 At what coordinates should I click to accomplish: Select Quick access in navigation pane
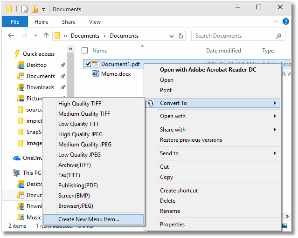pyautogui.click(x=39, y=54)
